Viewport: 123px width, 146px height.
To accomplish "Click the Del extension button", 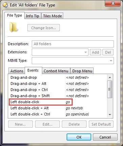I will pyautogui.click(x=108, y=52).
